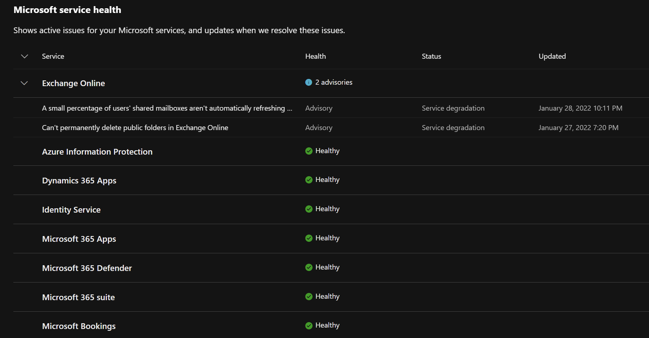Click the Healthy icon beside Microsoft 365 Defender

pos(309,267)
